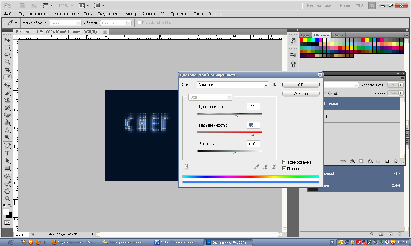Select the Lasso tool

7,55
